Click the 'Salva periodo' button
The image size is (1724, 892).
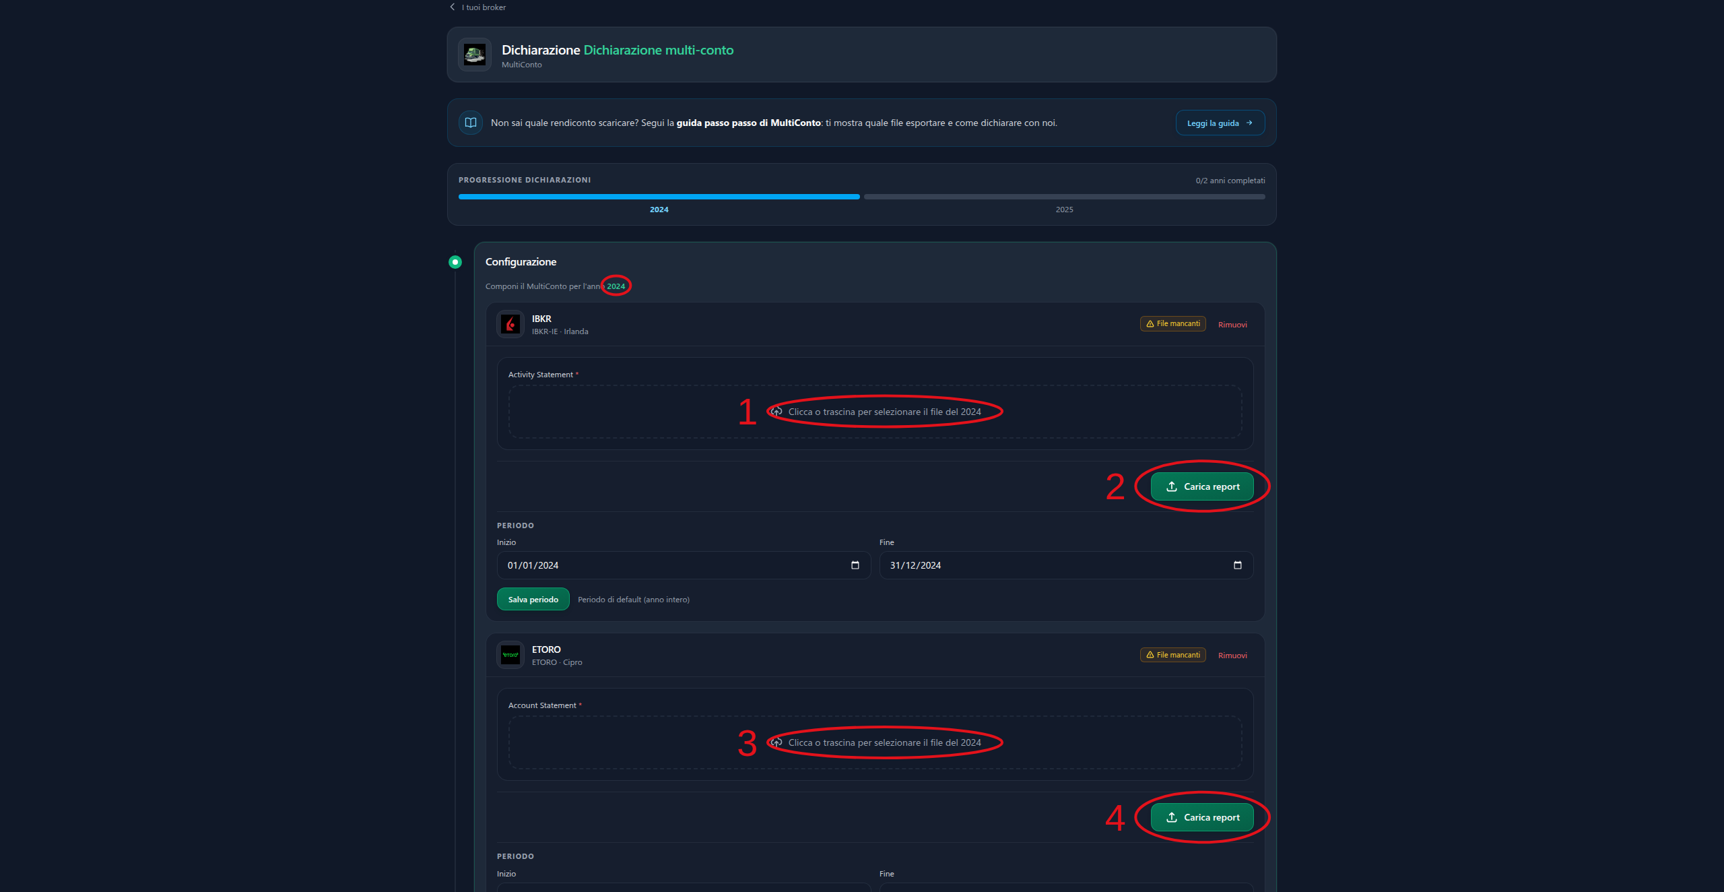[533, 599]
